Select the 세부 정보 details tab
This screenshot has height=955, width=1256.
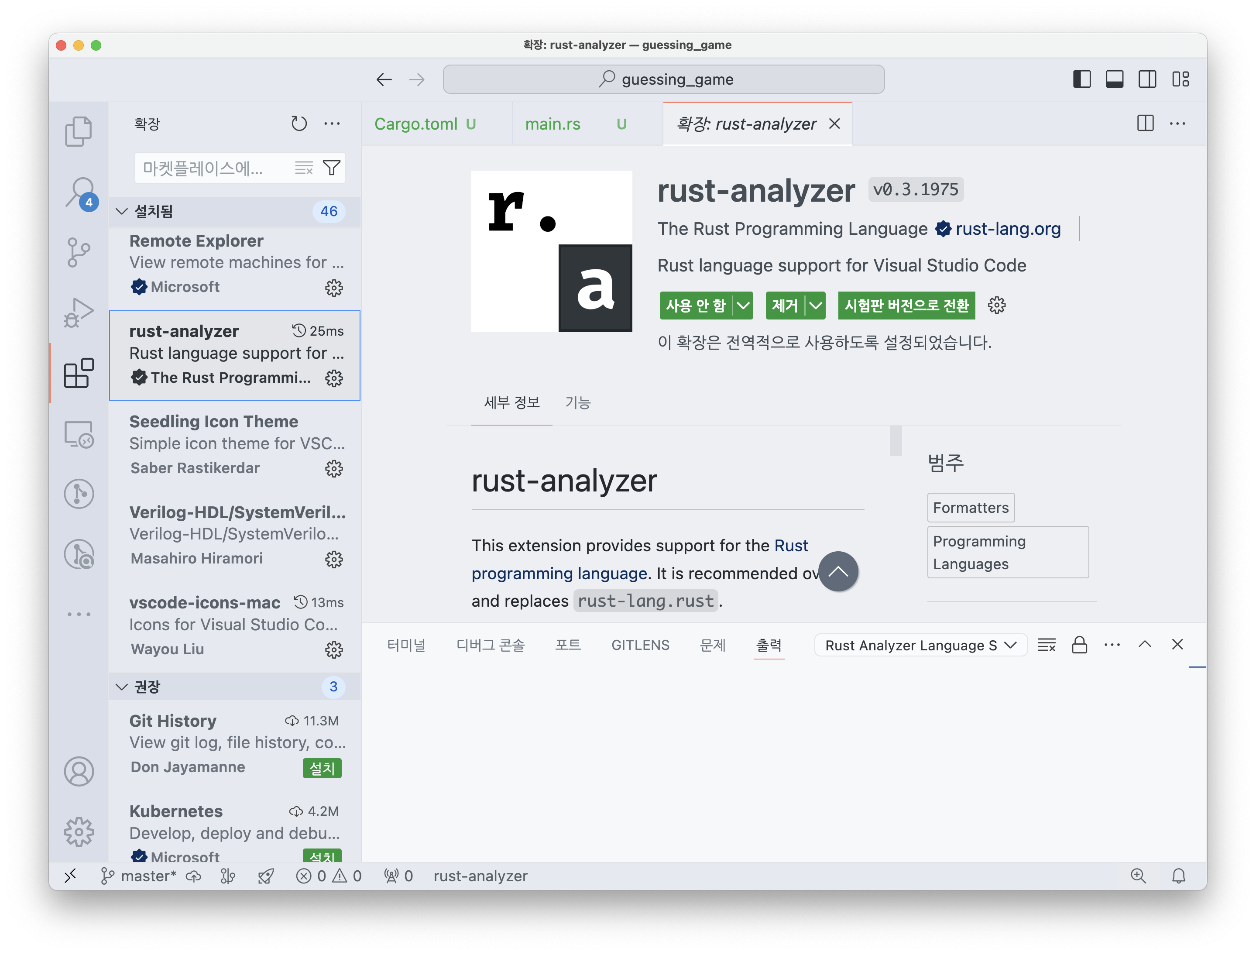click(x=511, y=402)
